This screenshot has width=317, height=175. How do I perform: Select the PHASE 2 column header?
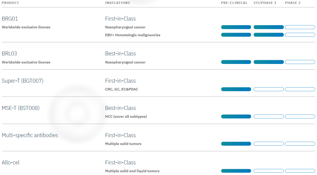point(293,3)
